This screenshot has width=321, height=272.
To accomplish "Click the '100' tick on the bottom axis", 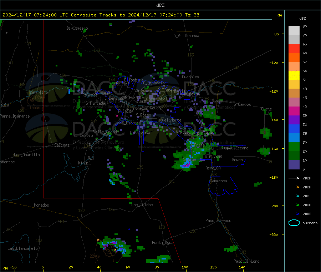I will (185, 267).
